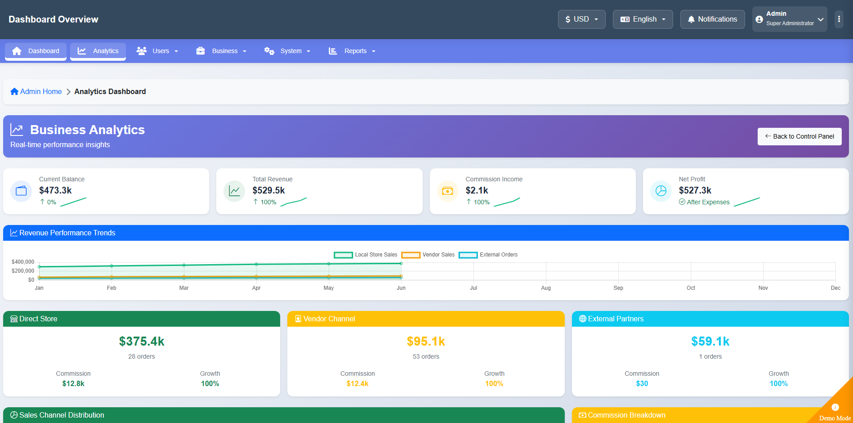Open the Users navigation menu
The width and height of the screenshot is (853, 423).
(x=157, y=51)
